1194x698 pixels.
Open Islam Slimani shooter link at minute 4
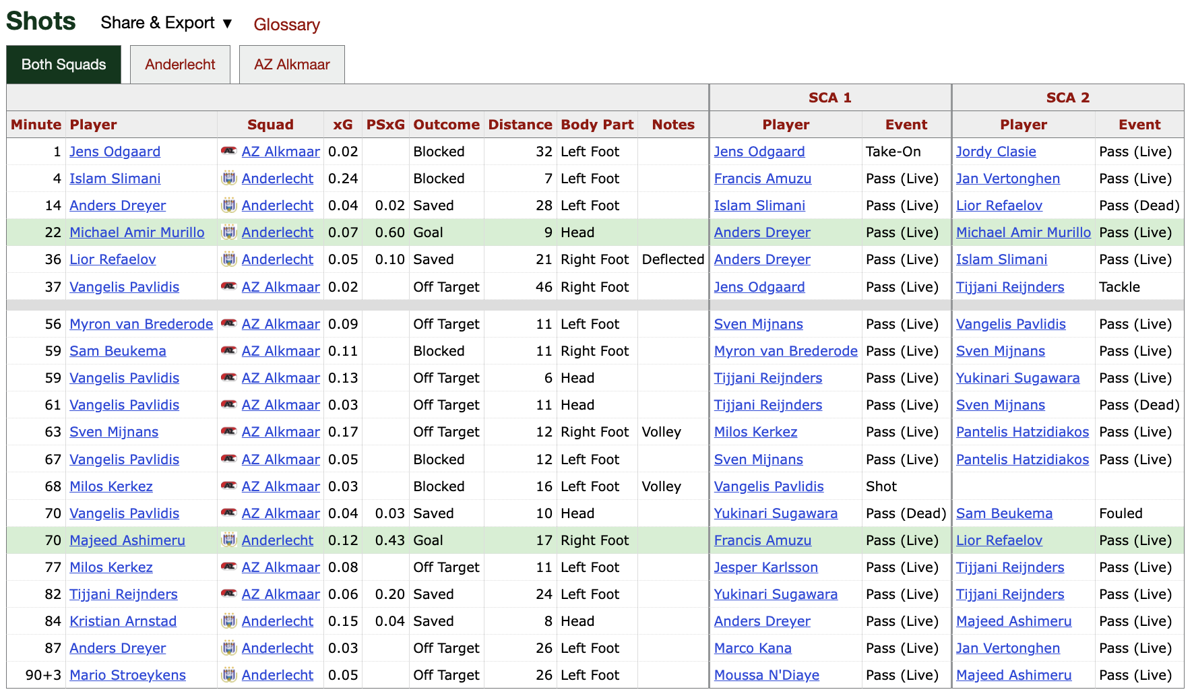click(115, 179)
